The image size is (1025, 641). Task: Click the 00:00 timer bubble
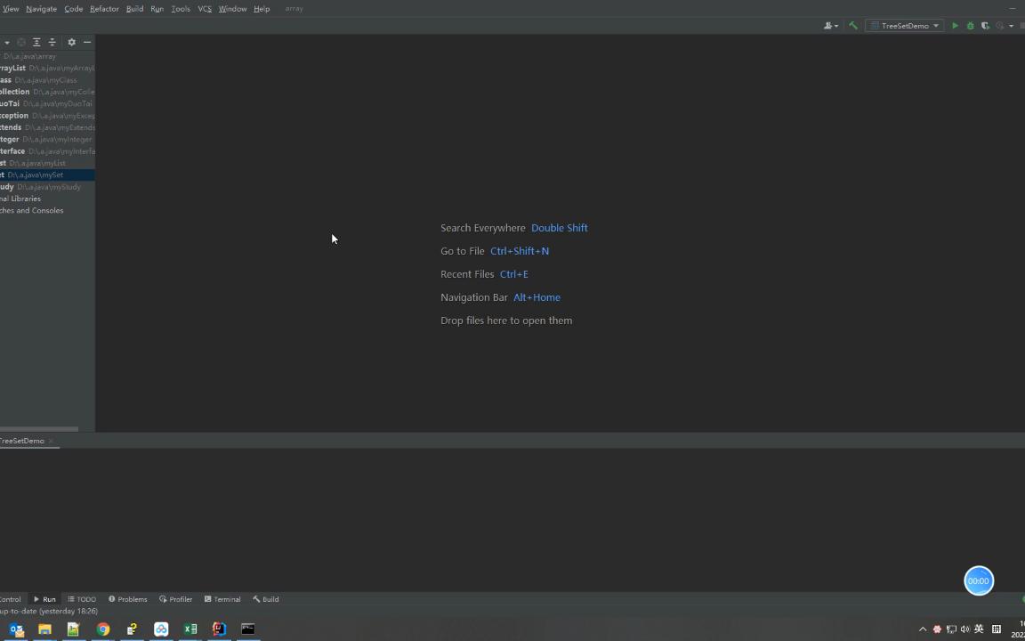coord(979,580)
